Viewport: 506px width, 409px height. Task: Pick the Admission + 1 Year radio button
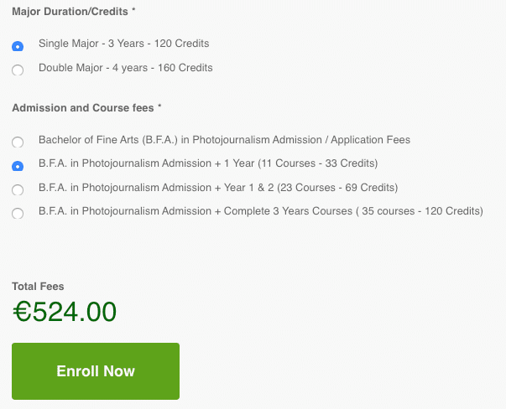[18, 166]
